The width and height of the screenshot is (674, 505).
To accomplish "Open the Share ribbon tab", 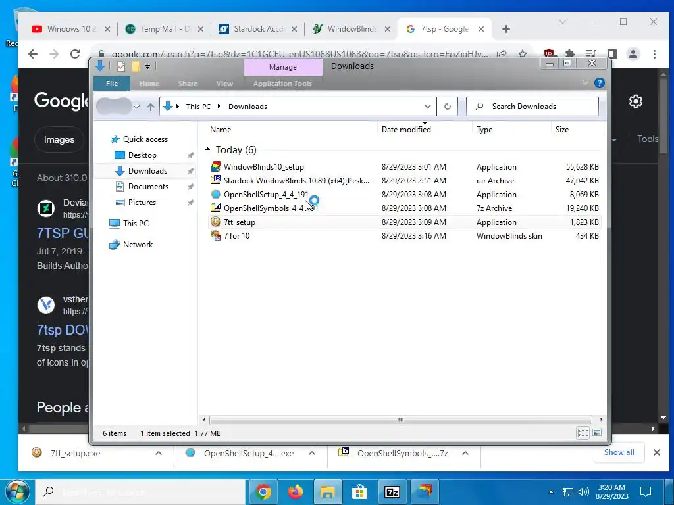I will click(188, 84).
